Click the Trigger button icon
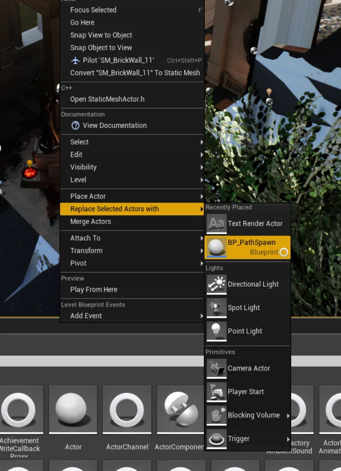This screenshot has height=471, width=341. (x=216, y=439)
